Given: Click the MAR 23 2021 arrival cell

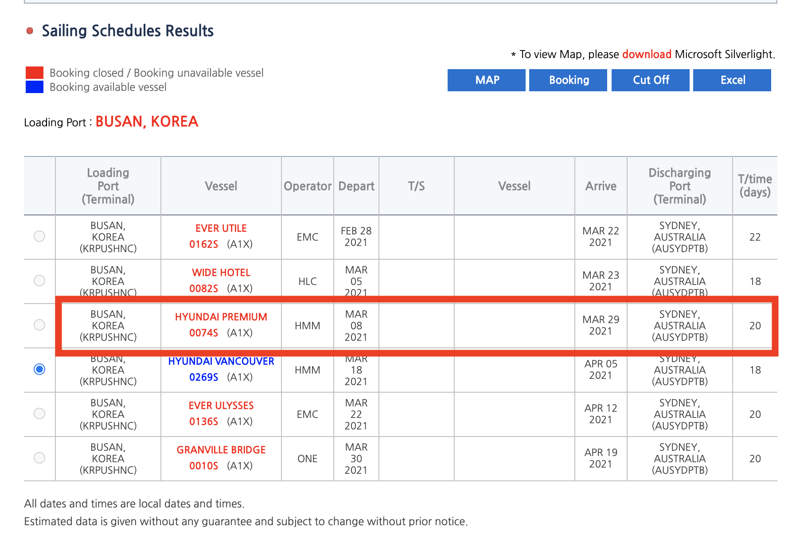Looking at the screenshot, I should coord(601,281).
